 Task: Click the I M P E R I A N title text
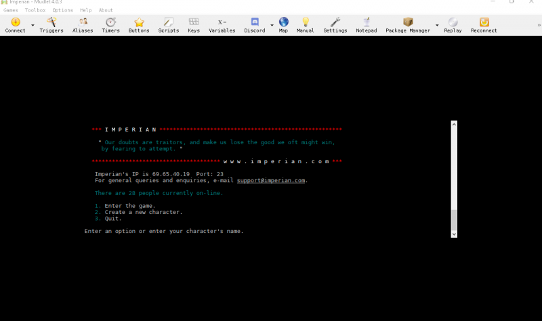click(x=131, y=129)
